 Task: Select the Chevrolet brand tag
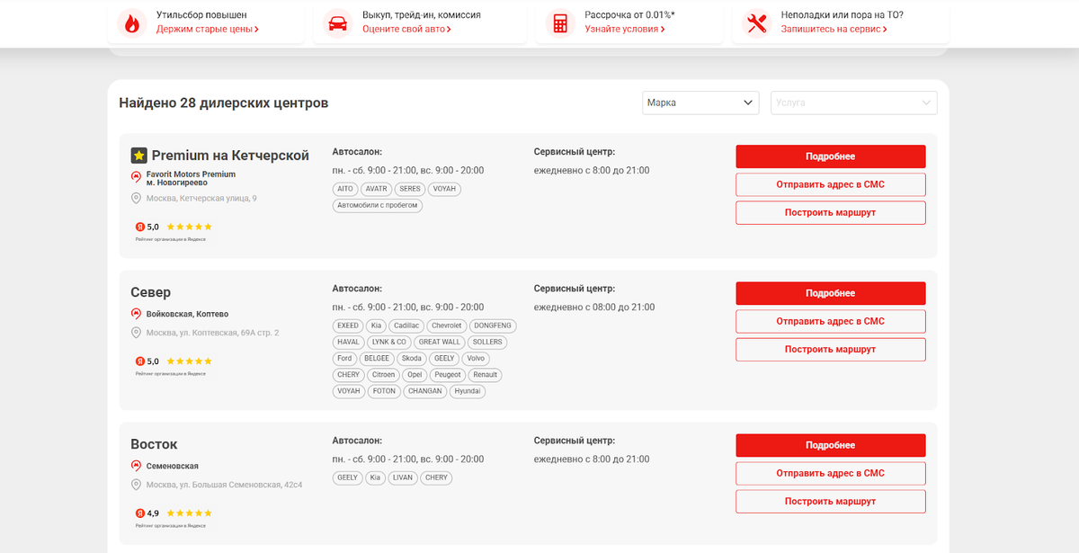pos(447,326)
